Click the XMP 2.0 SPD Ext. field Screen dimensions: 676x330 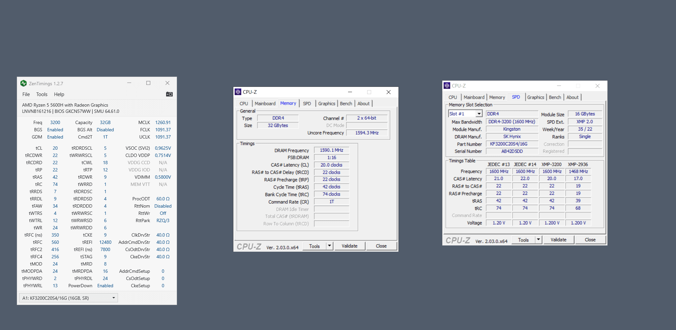point(585,122)
